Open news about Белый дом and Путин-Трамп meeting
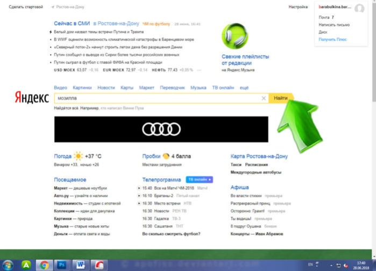Screen dimensions: 376x271 [99, 32]
